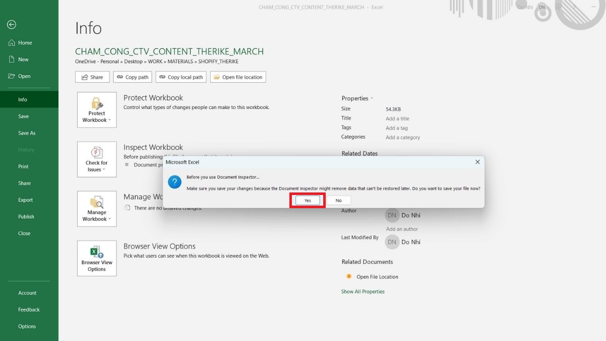Click Yes to save the file
Screen dimensions: 606x341
pos(307,200)
